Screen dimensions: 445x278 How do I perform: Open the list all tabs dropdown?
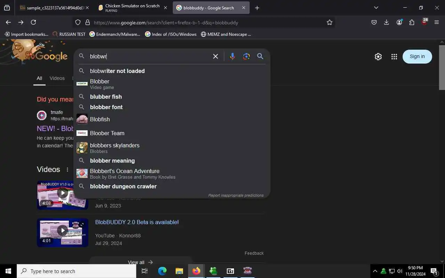click(376, 8)
